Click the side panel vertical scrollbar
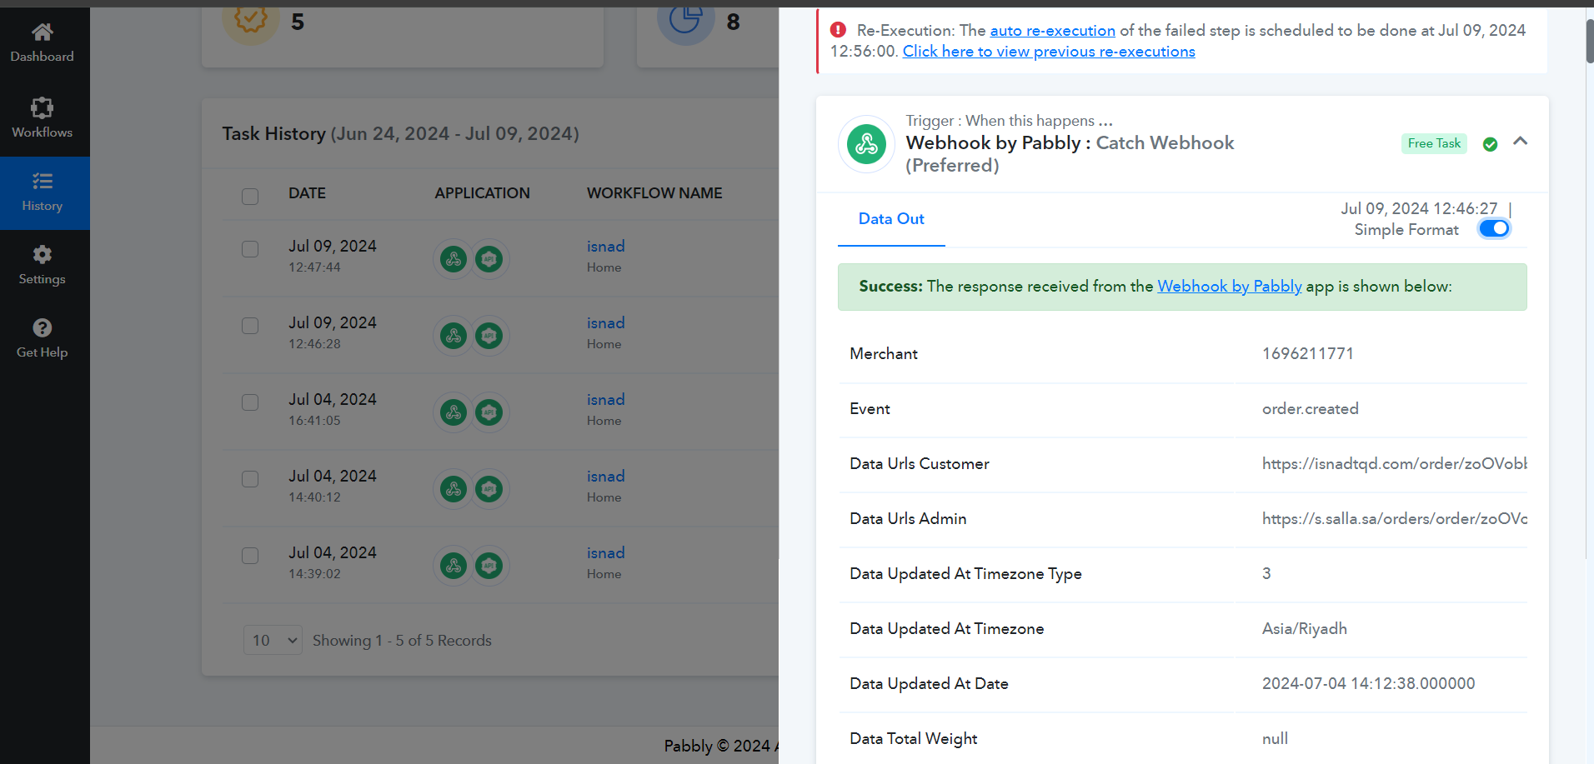The width and height of the screenshot is (1594, 764). (x=1590, y=40)
